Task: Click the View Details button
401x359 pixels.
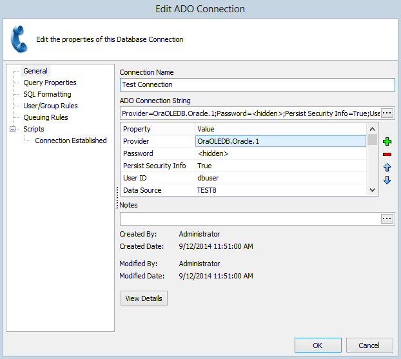Action: click(144, 298)
